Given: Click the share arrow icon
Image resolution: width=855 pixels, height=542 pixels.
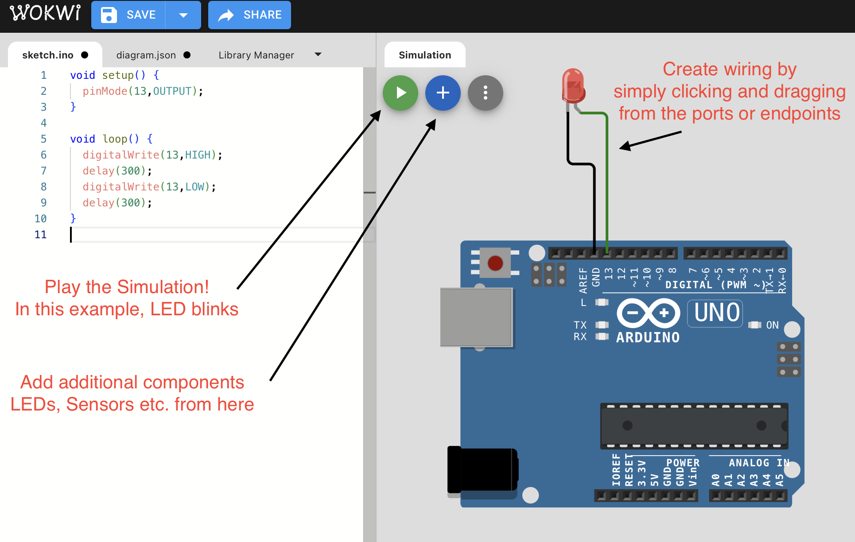Looking at the screenshot, I should point(226,15).
